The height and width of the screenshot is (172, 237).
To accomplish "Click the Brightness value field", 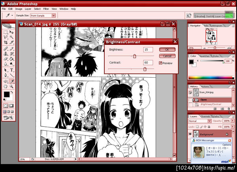I will click(148, 50).
